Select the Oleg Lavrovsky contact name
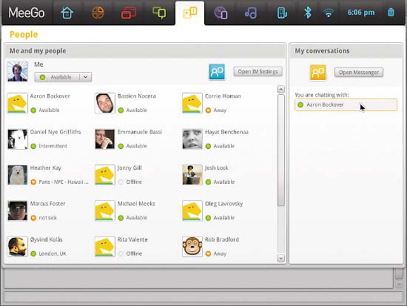Viewport: 407px width, 306px height. (x=224, y=204)
